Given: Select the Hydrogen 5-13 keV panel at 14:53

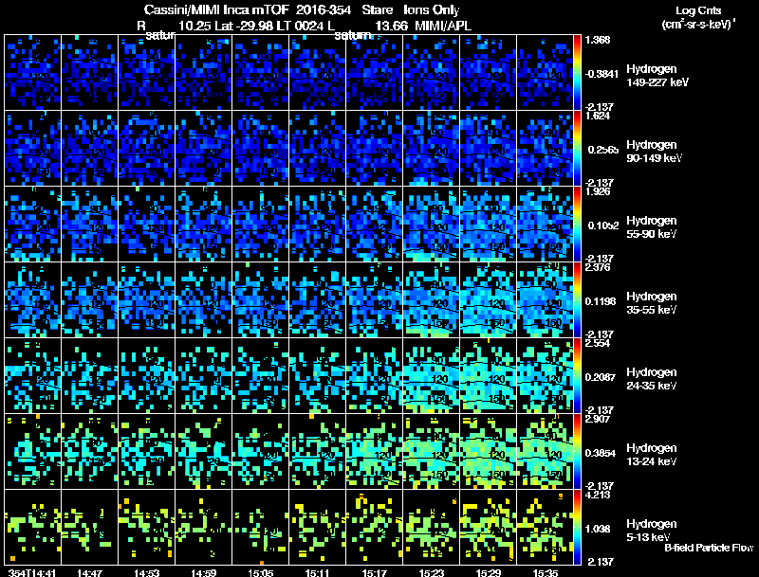Looking at the screenshot, I should (x=147, y=528).
